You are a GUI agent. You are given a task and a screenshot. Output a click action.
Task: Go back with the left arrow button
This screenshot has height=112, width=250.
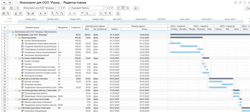[4, 3]
